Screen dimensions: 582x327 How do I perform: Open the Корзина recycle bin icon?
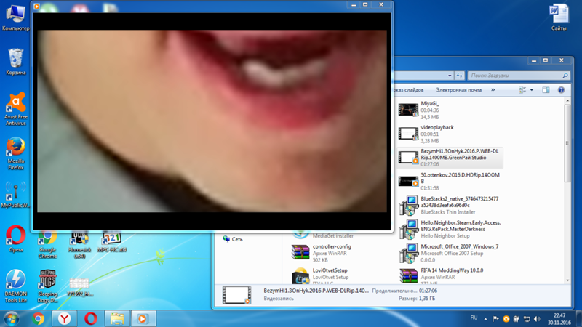pos(15,62)
